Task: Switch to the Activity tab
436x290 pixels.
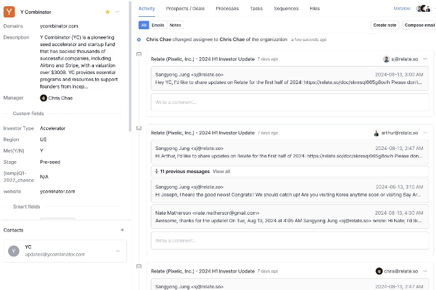Action: tap(146, 9)
